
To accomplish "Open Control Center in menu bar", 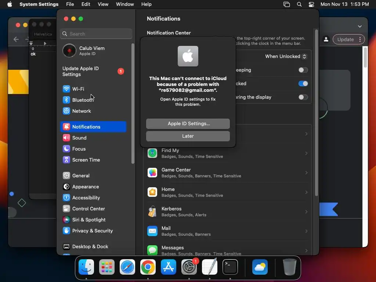I will tap(311, 4).
